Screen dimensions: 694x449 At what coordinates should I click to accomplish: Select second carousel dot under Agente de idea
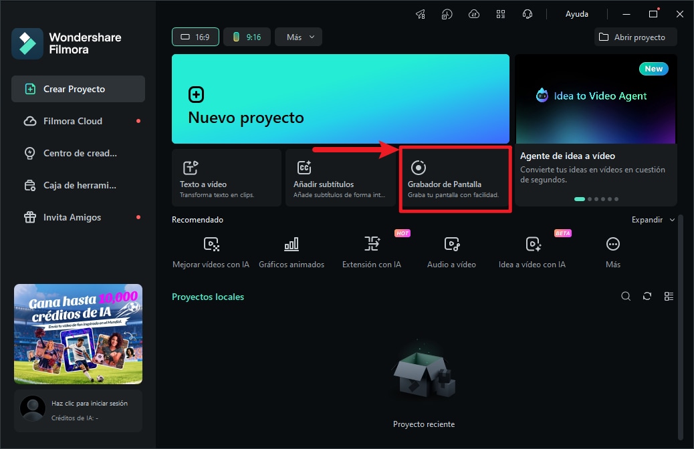[590, 199]
